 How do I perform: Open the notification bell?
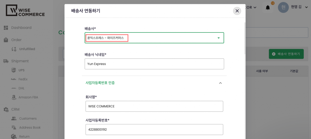(268, 8)
